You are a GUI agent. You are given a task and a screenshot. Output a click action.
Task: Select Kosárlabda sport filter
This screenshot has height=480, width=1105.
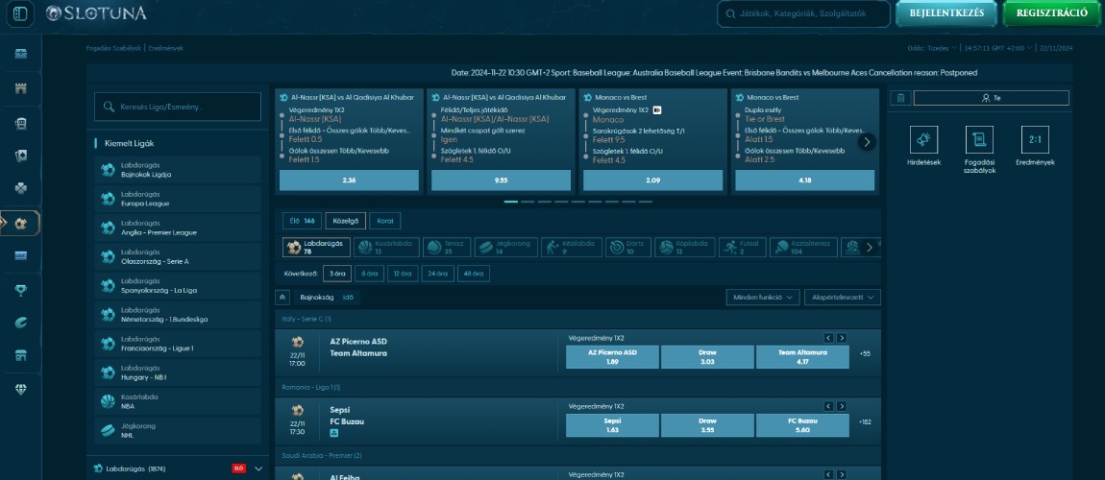[387, 247]
